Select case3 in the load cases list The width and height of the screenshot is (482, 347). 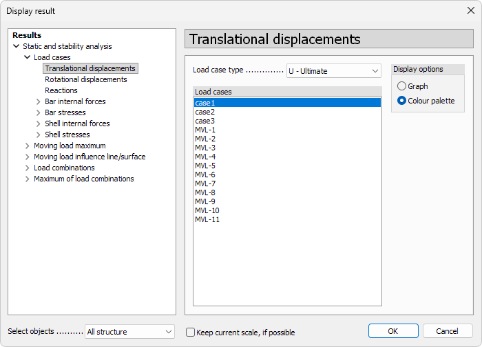click(x=287, y=121)
